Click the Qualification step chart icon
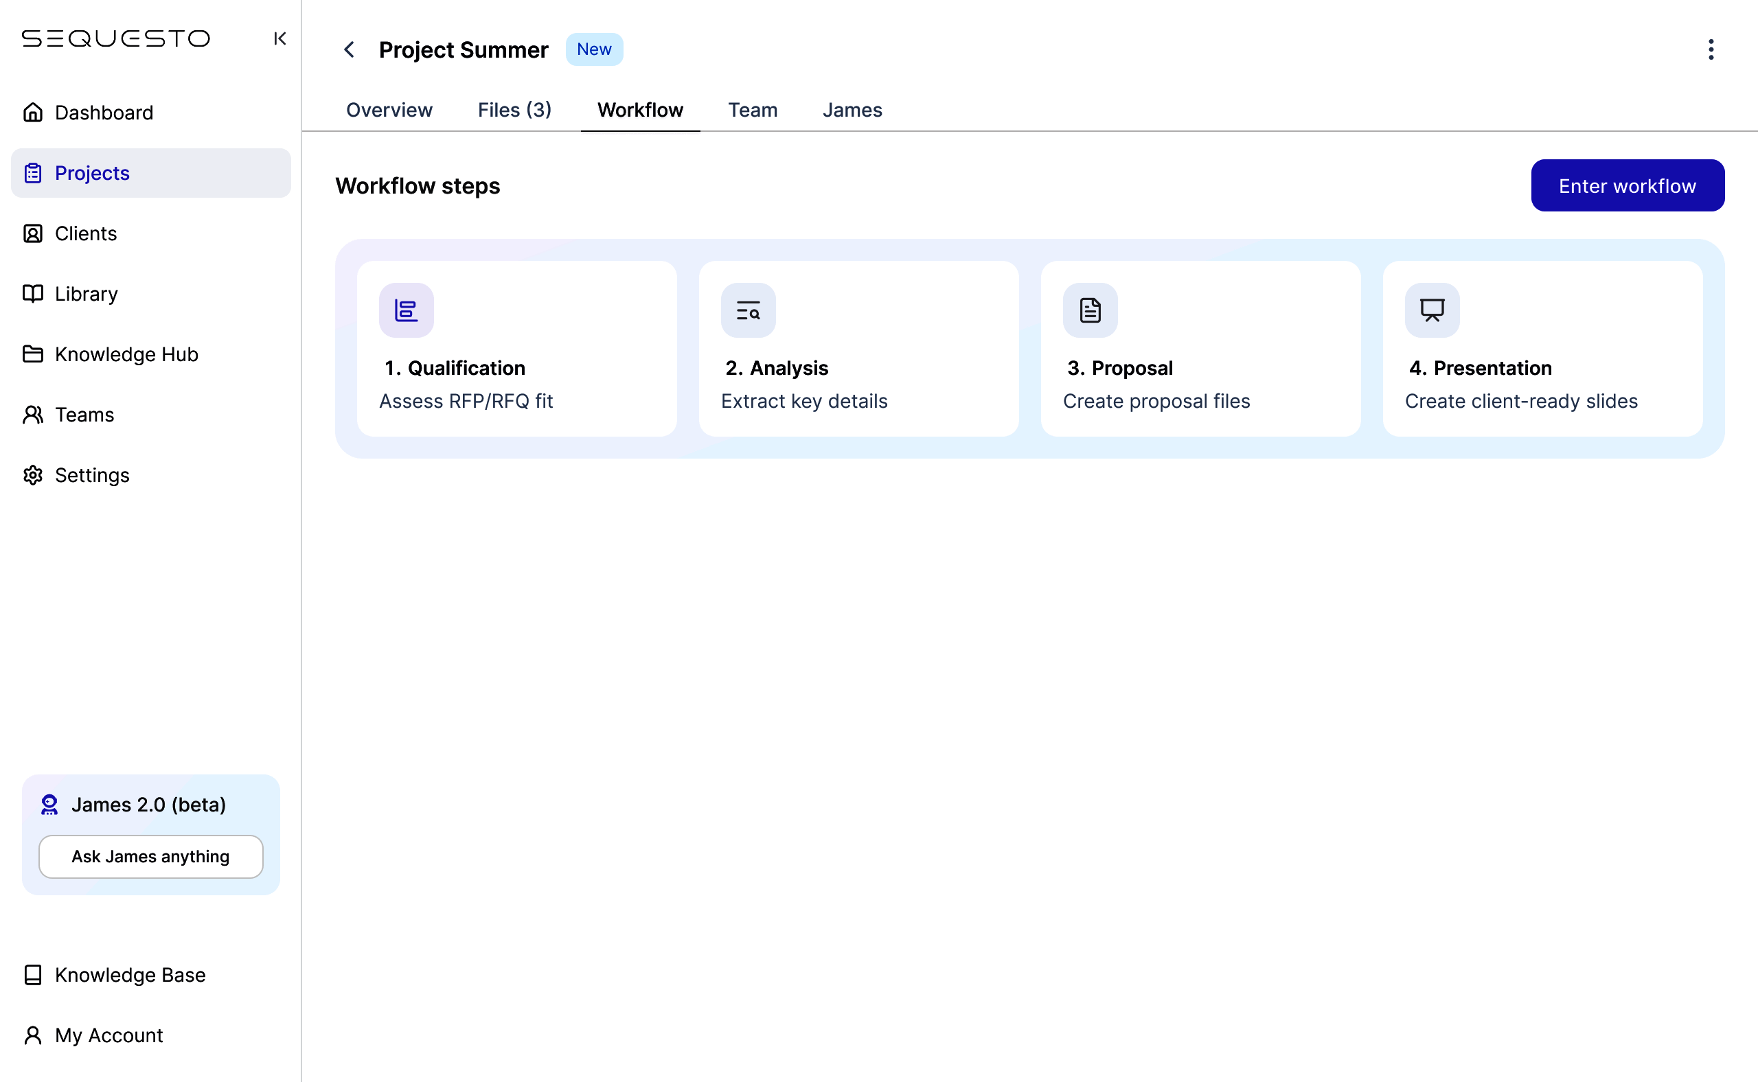Screen dimensions: 1758x1082 coord(406,310)
